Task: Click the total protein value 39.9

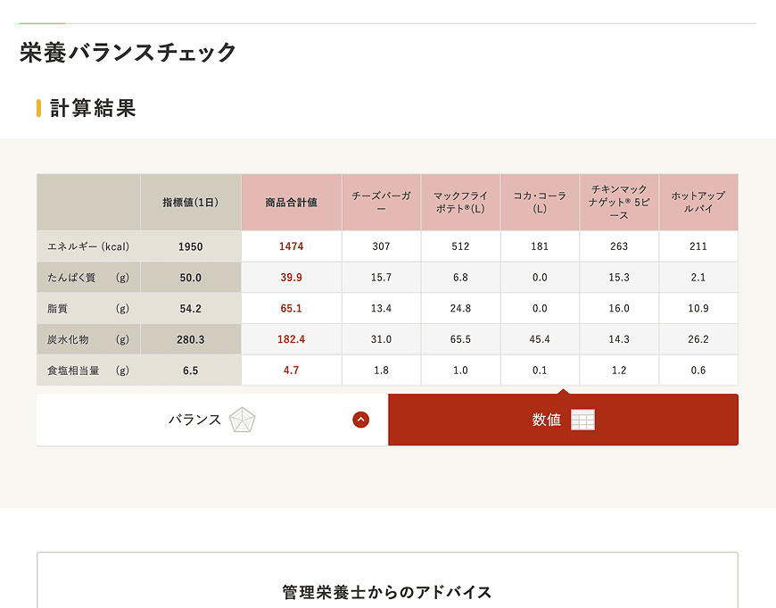Action: [x=291, y=278]
